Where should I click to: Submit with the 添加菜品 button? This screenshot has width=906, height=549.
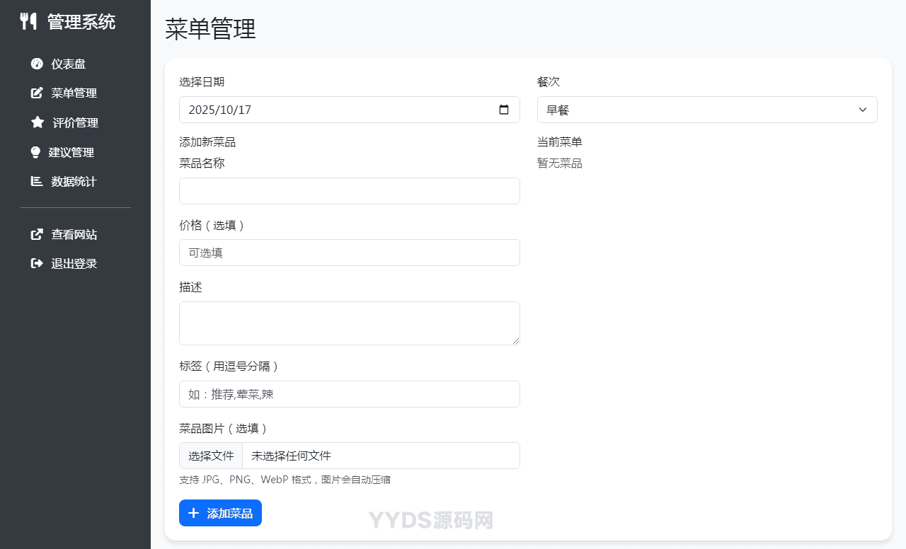(x=220, y=513)
